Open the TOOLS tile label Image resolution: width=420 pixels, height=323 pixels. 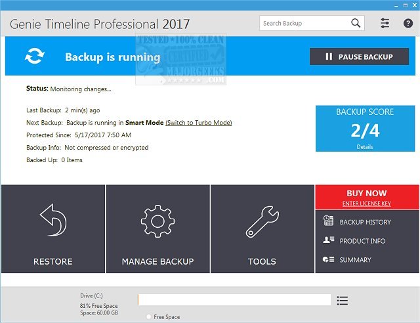[262, 261]
